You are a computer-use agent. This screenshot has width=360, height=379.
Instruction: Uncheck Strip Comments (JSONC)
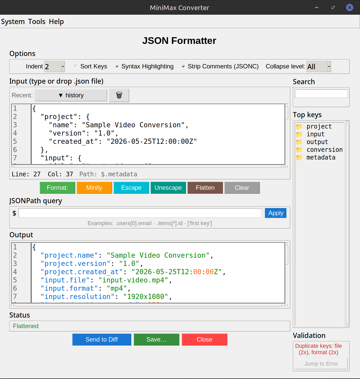click(x=183, y=66)
